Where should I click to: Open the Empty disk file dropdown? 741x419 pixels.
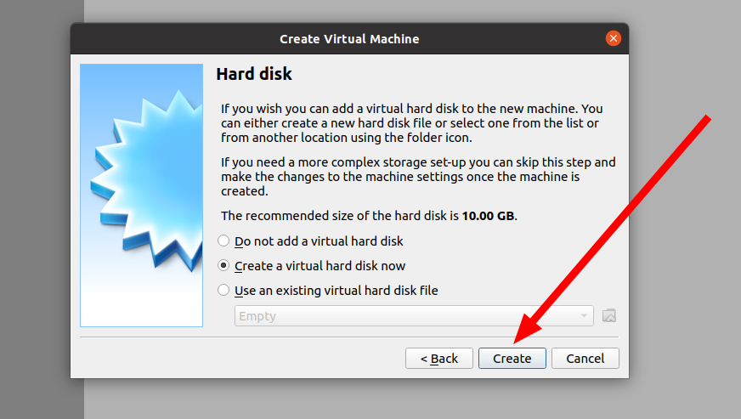coord(408,316)
